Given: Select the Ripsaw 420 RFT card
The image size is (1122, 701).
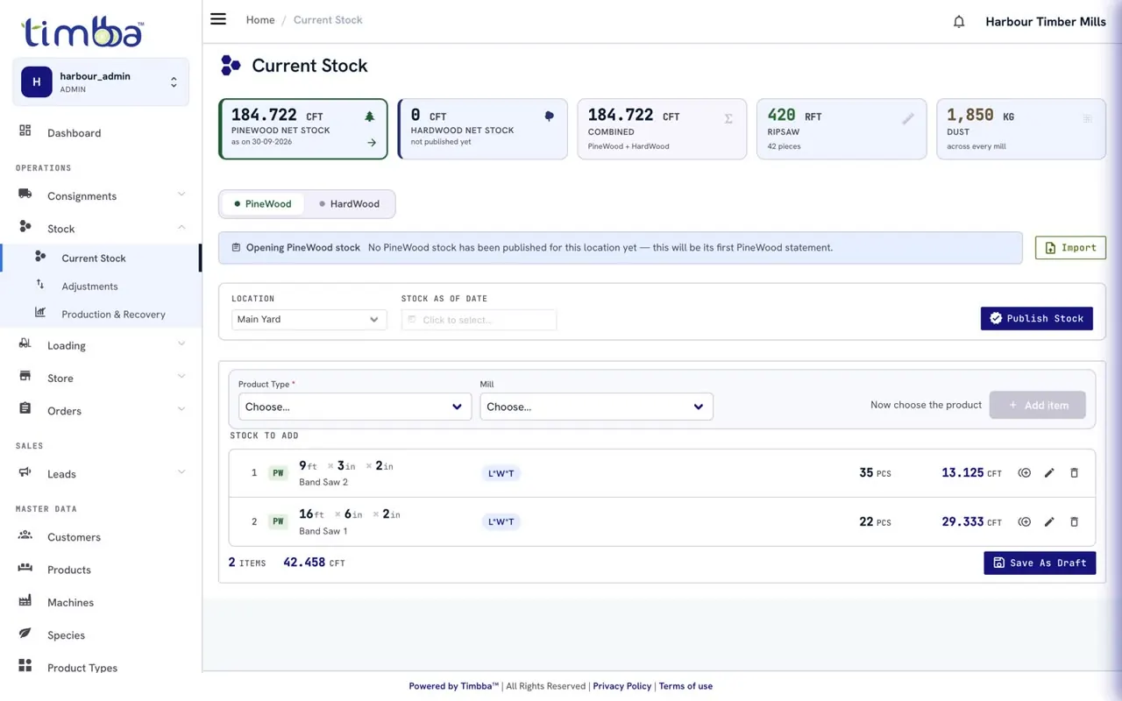Looking at the screenshot, I should pyautogui.click(x=841, y=129).
